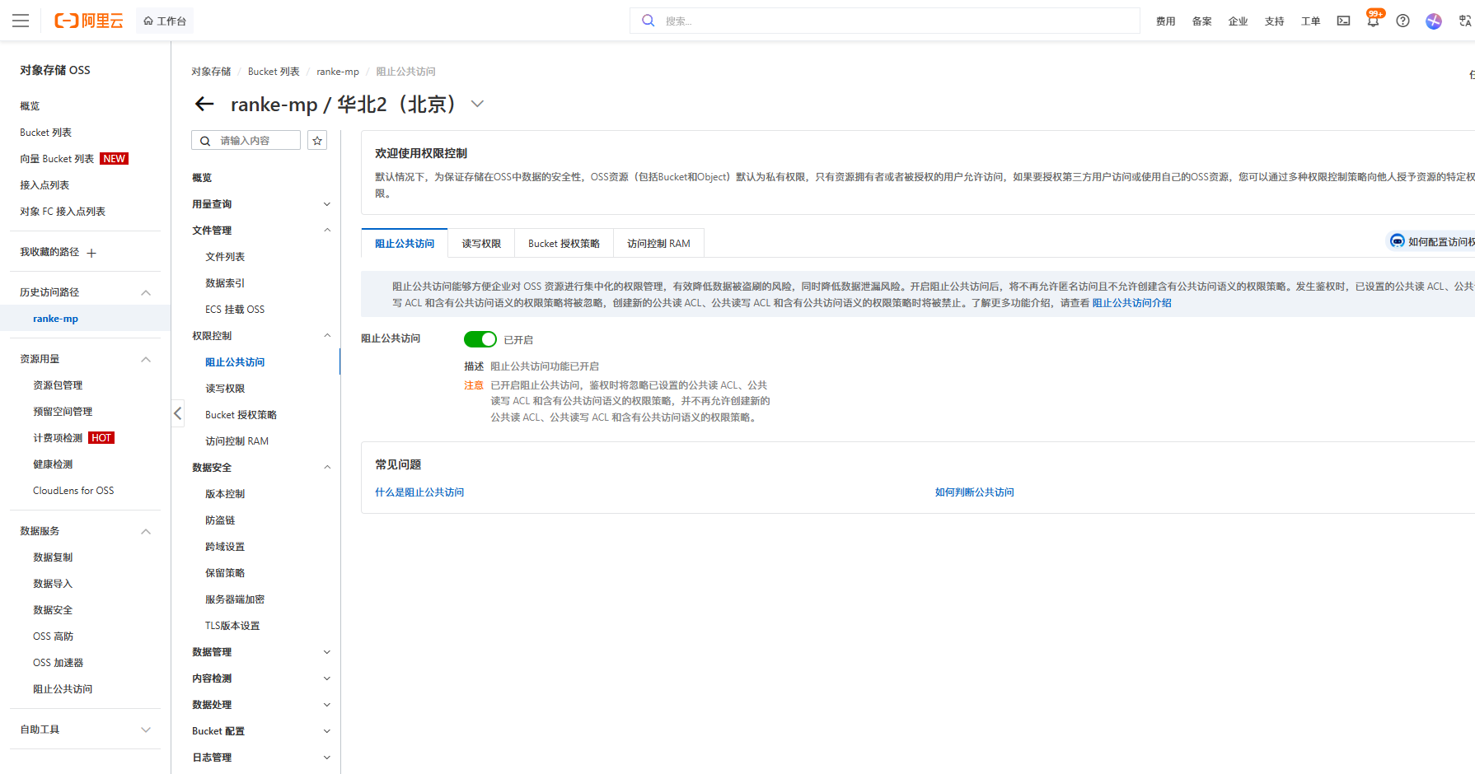
Task: Expand the Bucket 配置 menu section
Action: (327, 731)
